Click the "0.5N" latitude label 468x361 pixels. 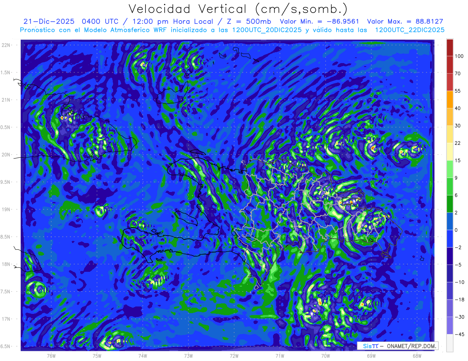[x=6, y=127]
